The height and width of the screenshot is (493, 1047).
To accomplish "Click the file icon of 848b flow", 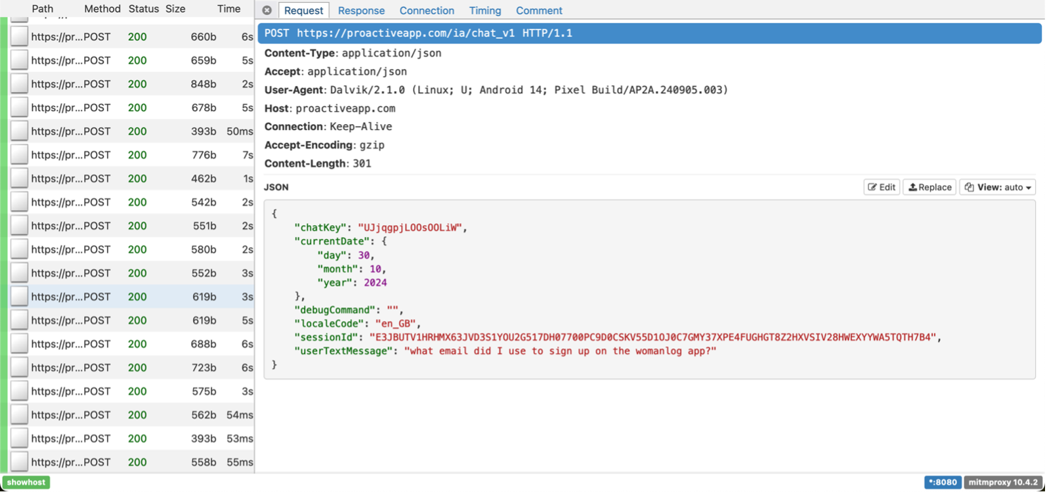I will 19,84.
